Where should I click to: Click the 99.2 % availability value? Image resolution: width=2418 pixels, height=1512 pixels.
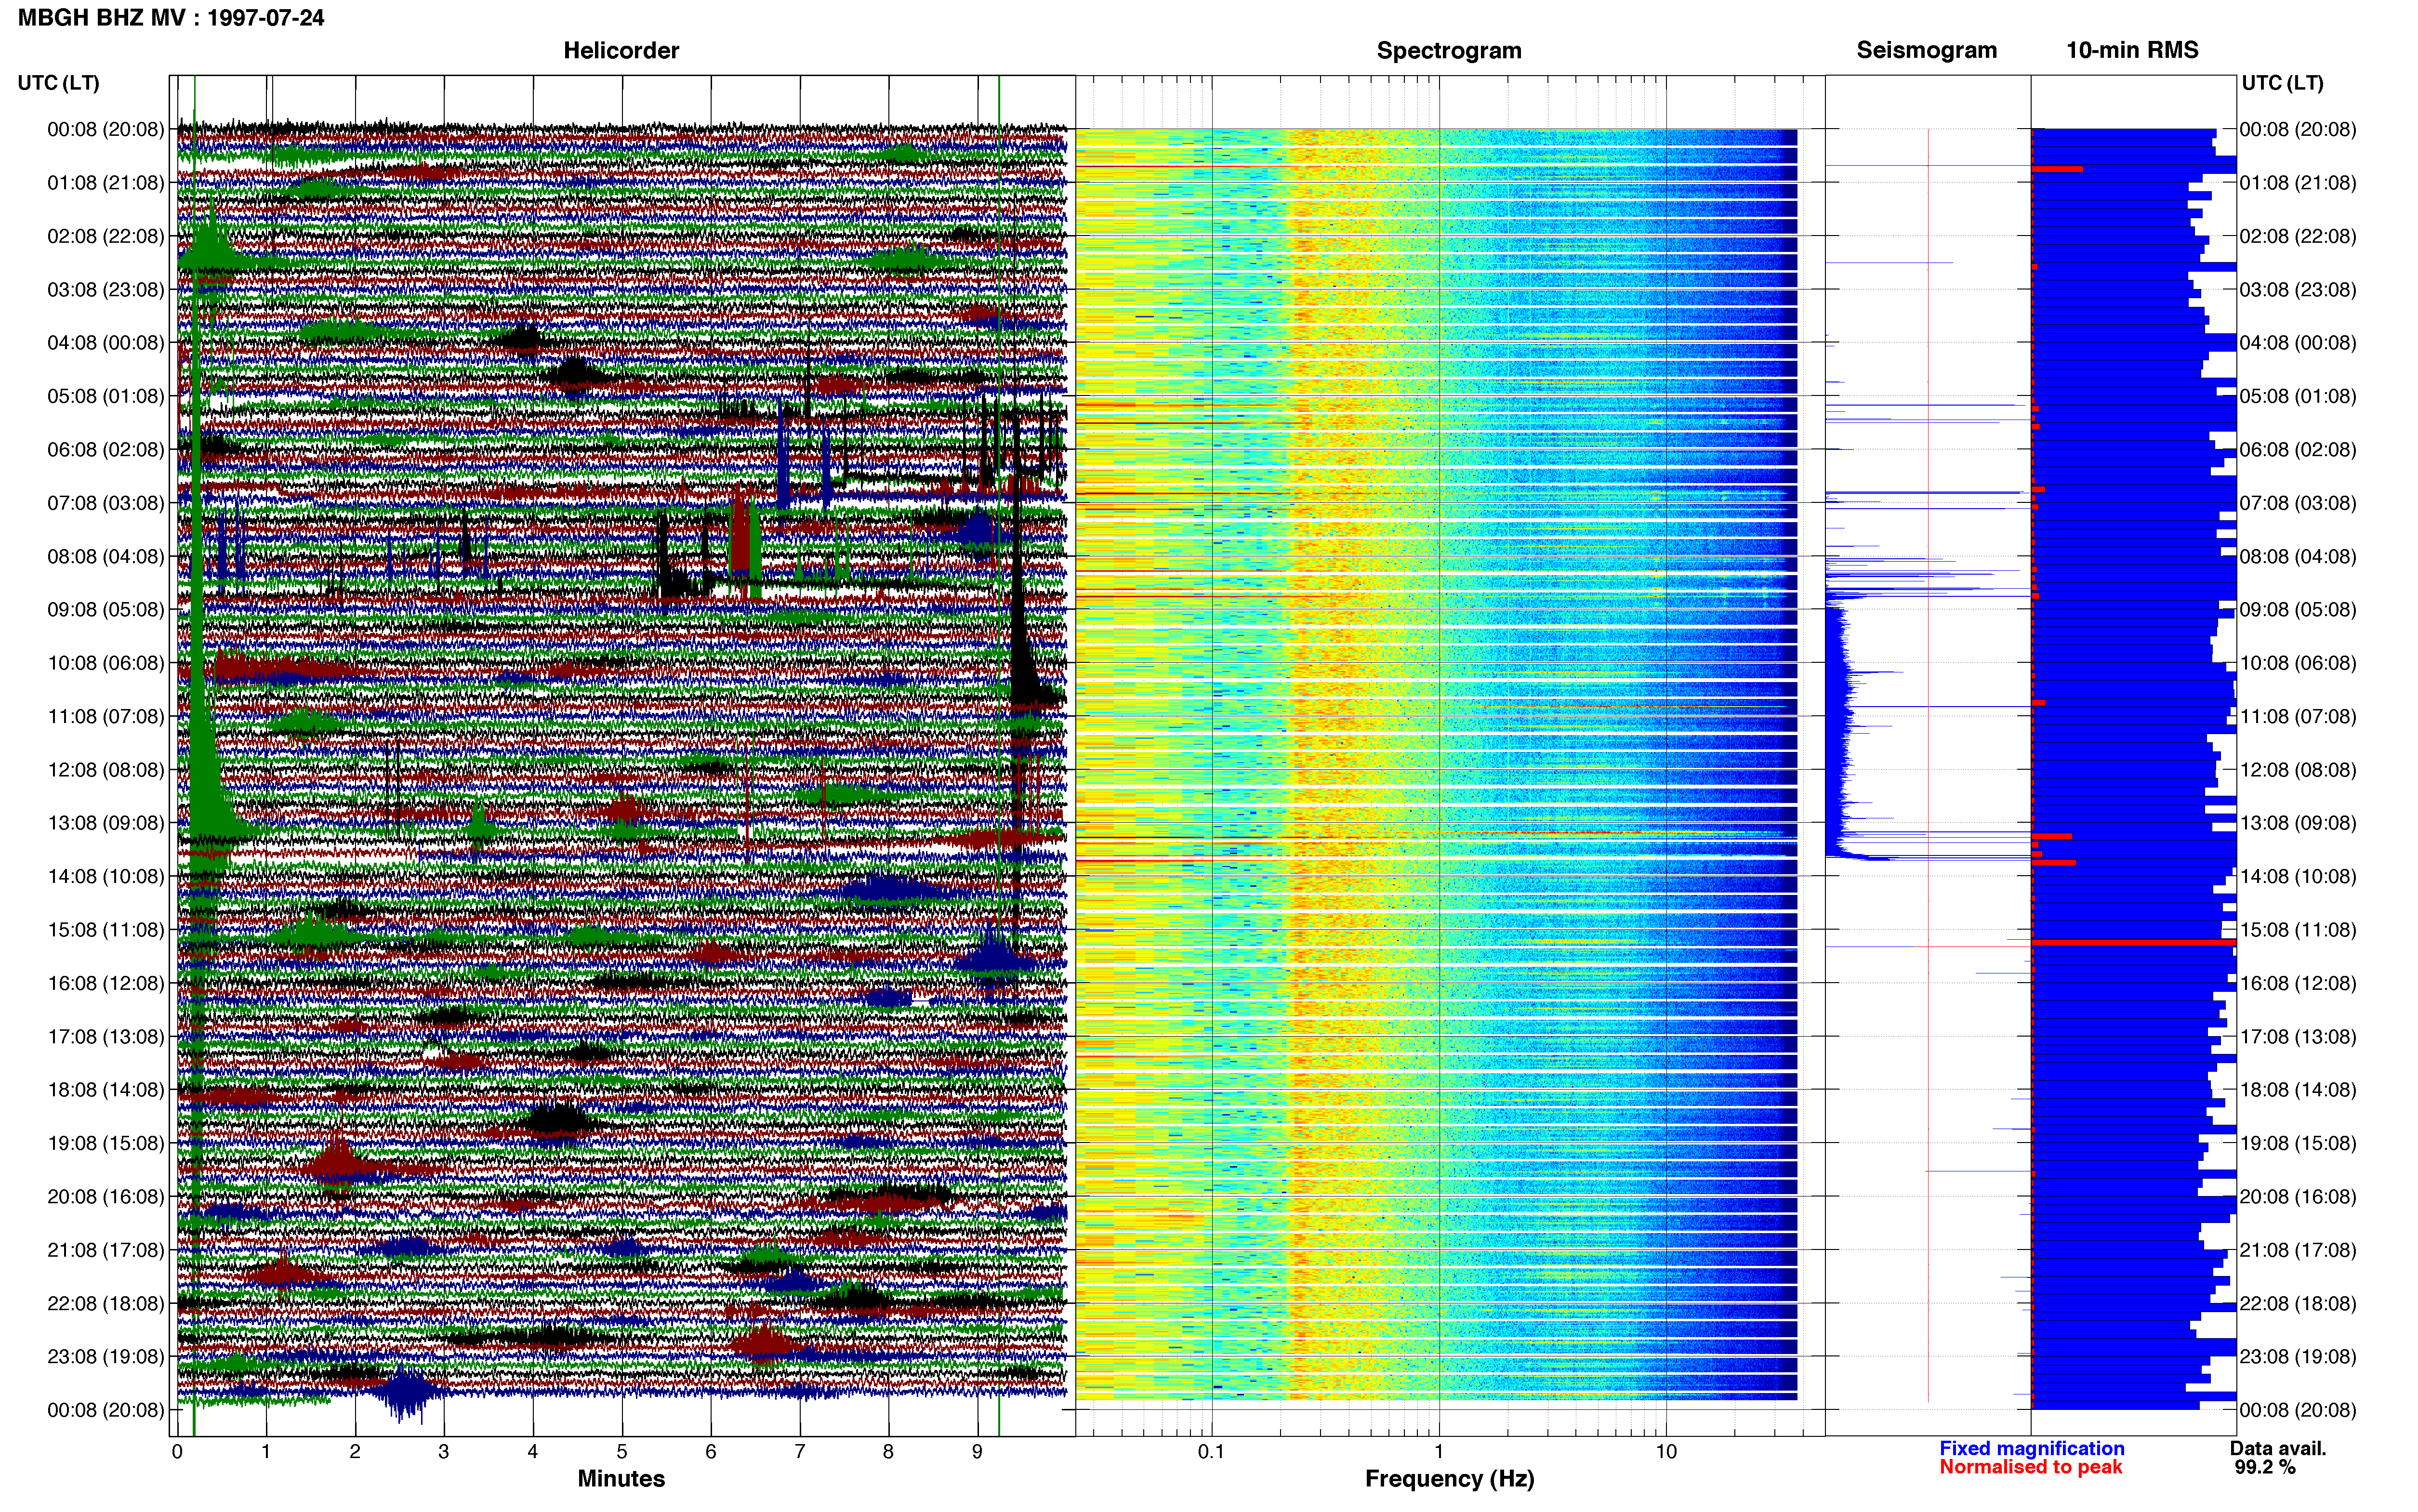pyautogui.click(x=2265, y=1467)
